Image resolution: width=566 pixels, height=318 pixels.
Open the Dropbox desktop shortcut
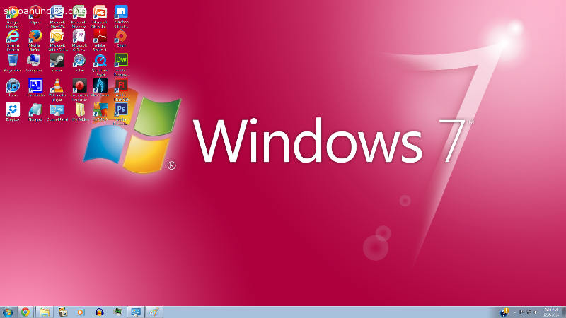tap(13, 112)
